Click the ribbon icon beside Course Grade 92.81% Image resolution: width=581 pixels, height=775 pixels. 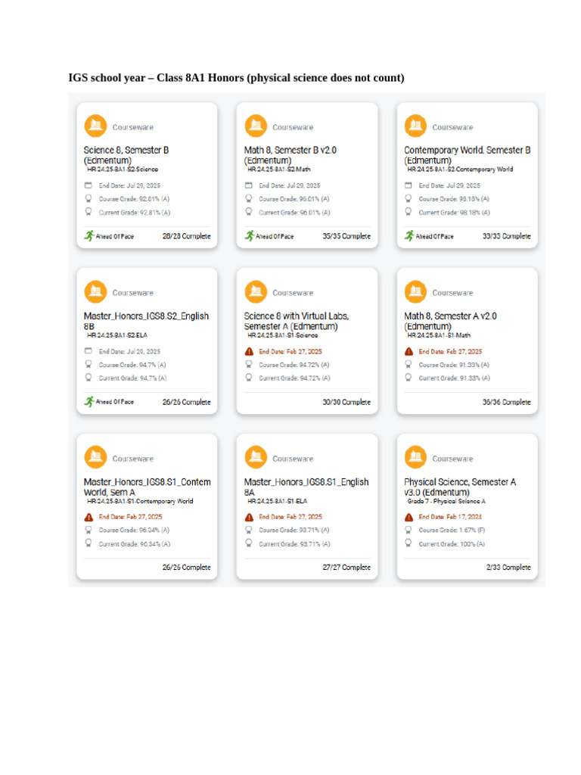(x=89, y=198)
